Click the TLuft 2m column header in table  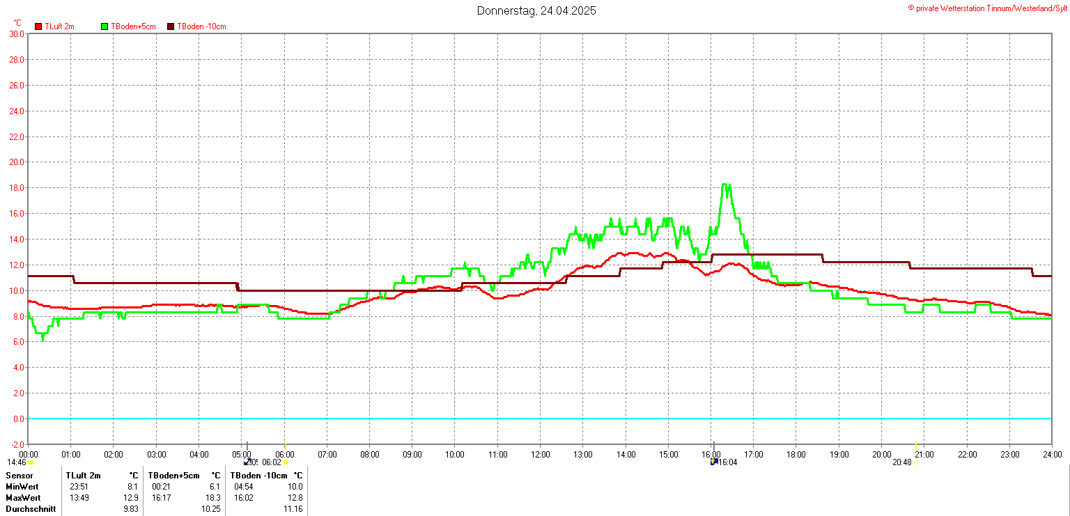point(83,476)
